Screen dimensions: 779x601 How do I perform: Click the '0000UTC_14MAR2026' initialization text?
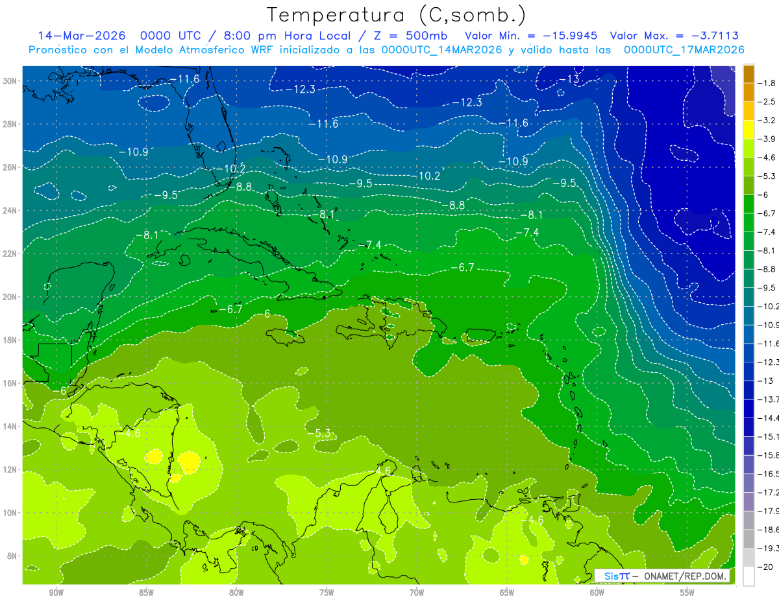pyautogui.click(x=441, y=49)
